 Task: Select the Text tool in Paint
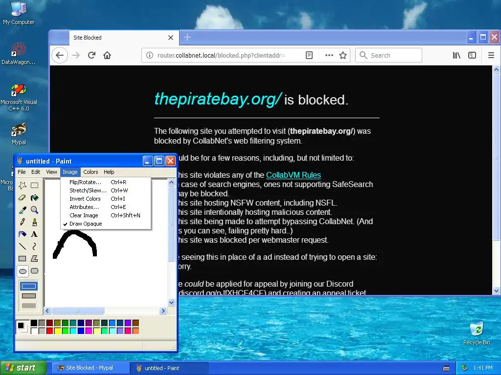35,234
